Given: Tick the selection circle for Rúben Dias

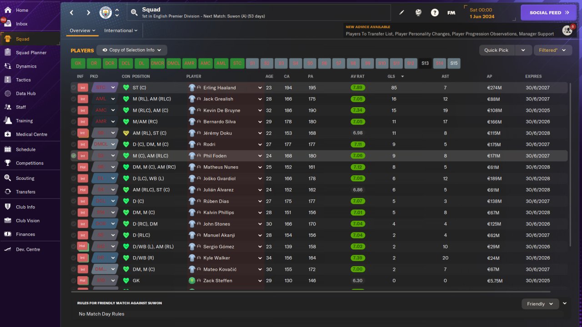Looking at the screenshot, I should (x=74, y=201).
